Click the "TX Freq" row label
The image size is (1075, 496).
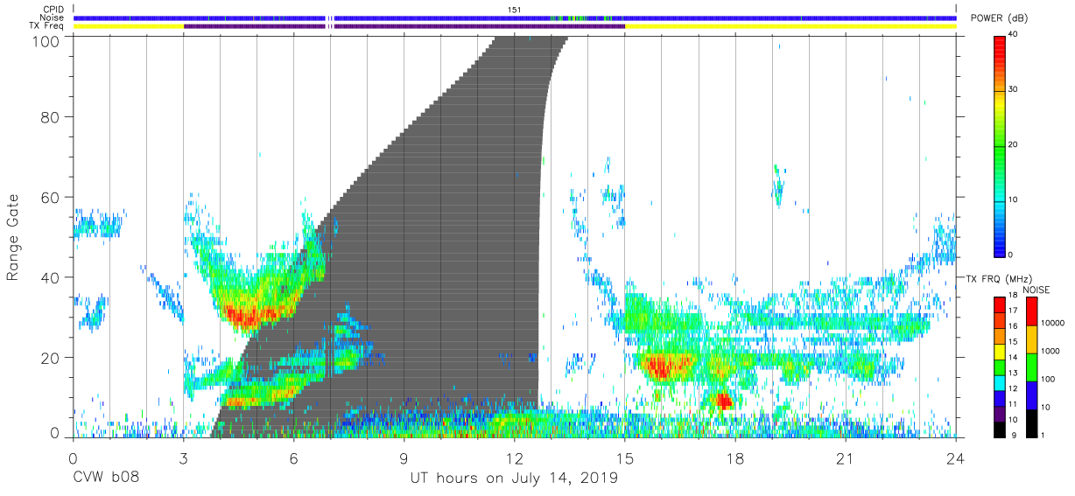point(48,26)
